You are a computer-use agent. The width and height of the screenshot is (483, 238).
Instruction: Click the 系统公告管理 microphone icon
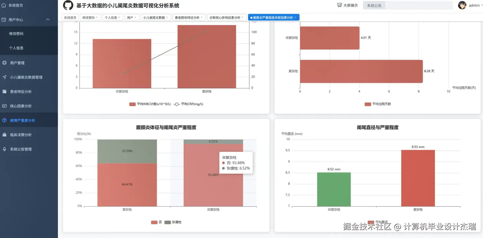[x=5, y=149]
